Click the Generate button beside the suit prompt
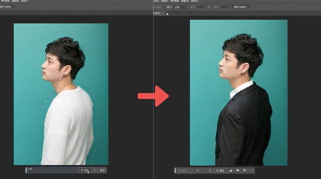 [85, 170]
